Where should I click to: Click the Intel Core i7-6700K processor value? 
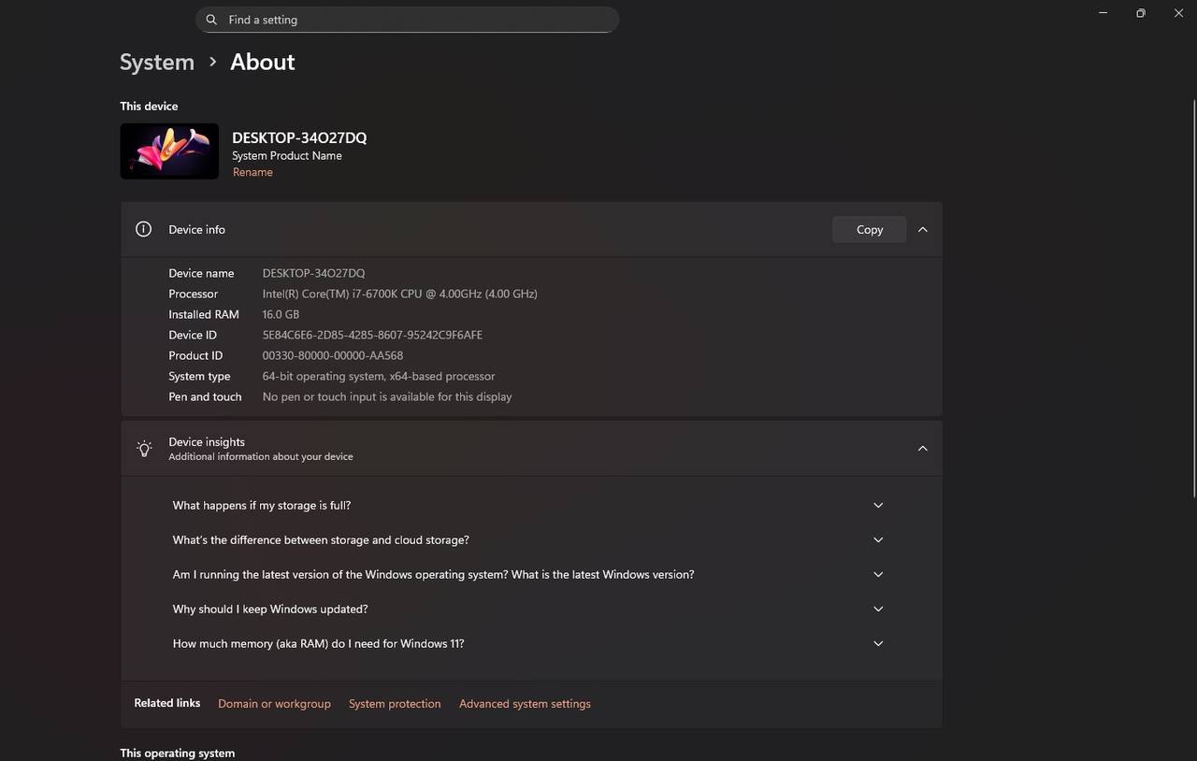[x=399, y=294]
